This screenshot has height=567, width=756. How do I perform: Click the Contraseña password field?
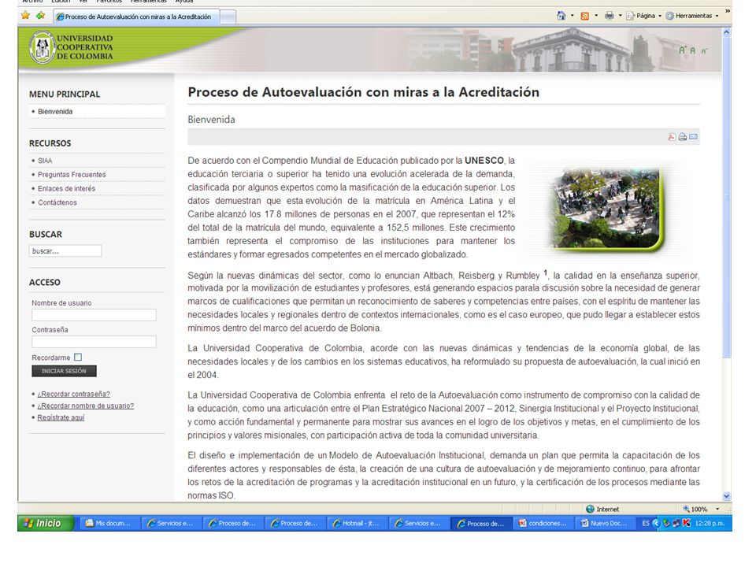click(94, 342)
